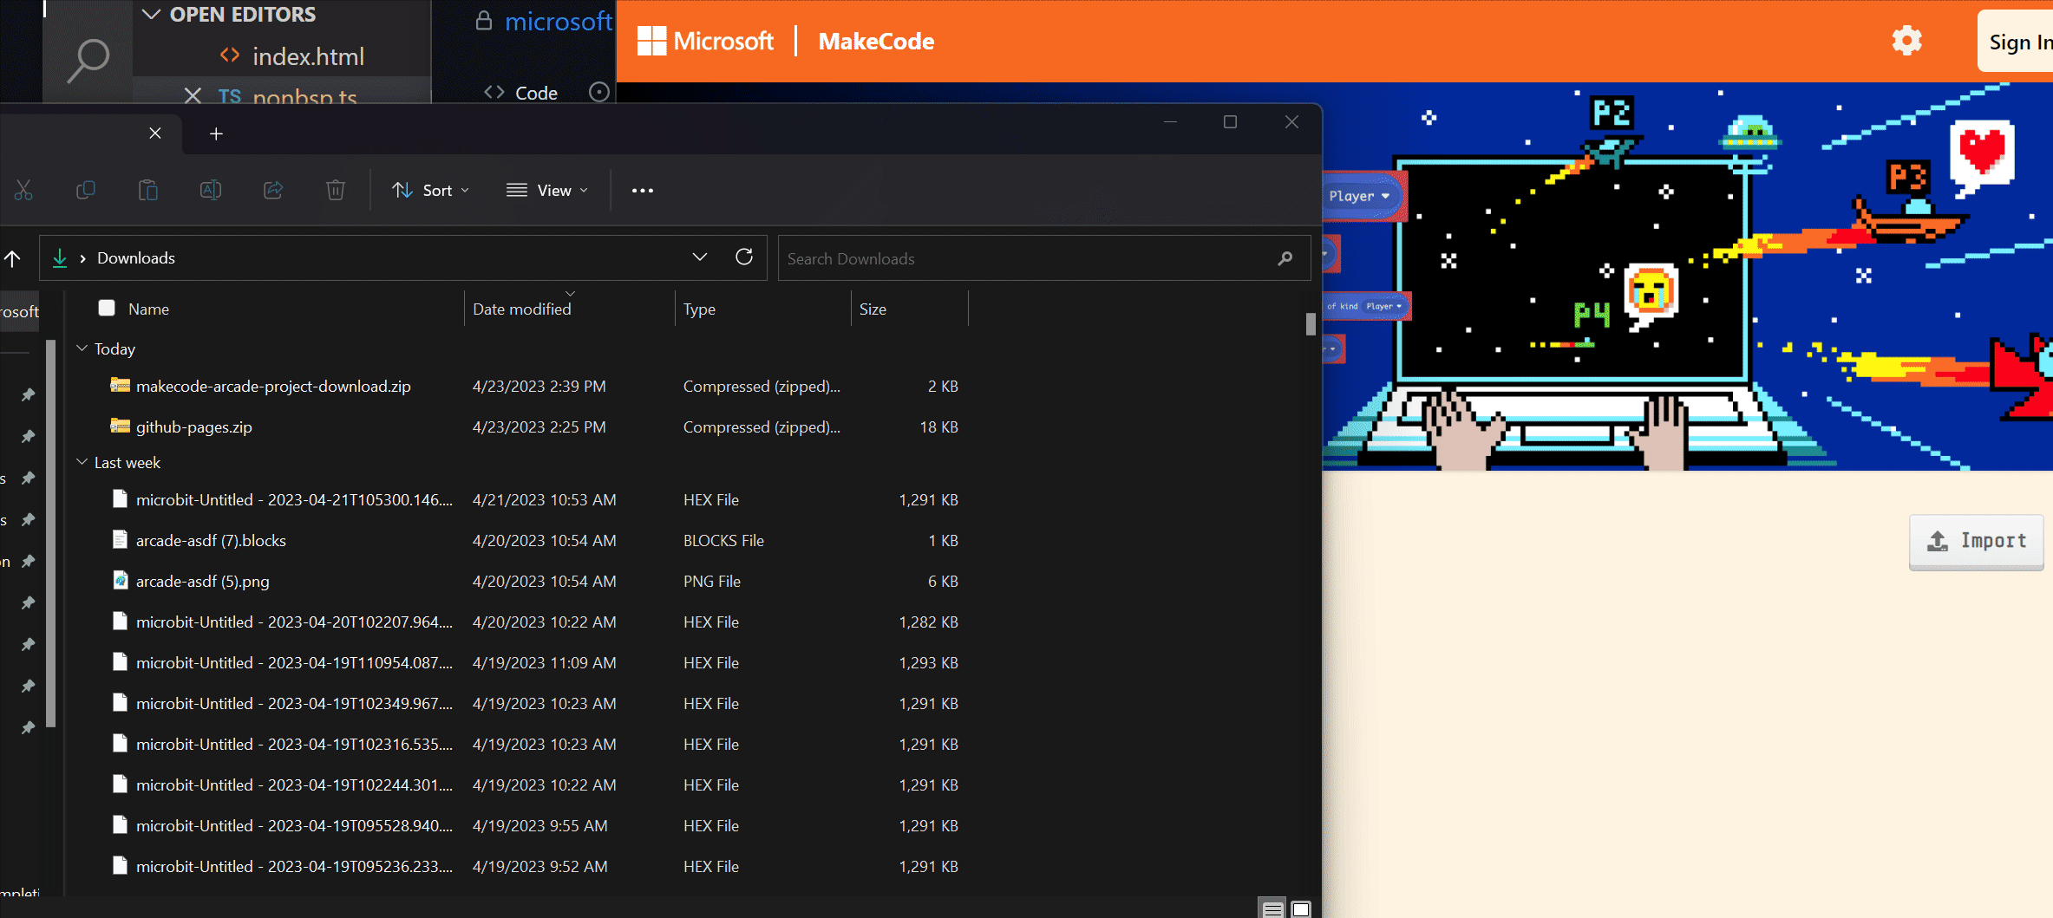Select makecode-arcade-project-download.zip file name
Image resolution: width=2053 pixels, height=918 pixels.
coord(273,386)
